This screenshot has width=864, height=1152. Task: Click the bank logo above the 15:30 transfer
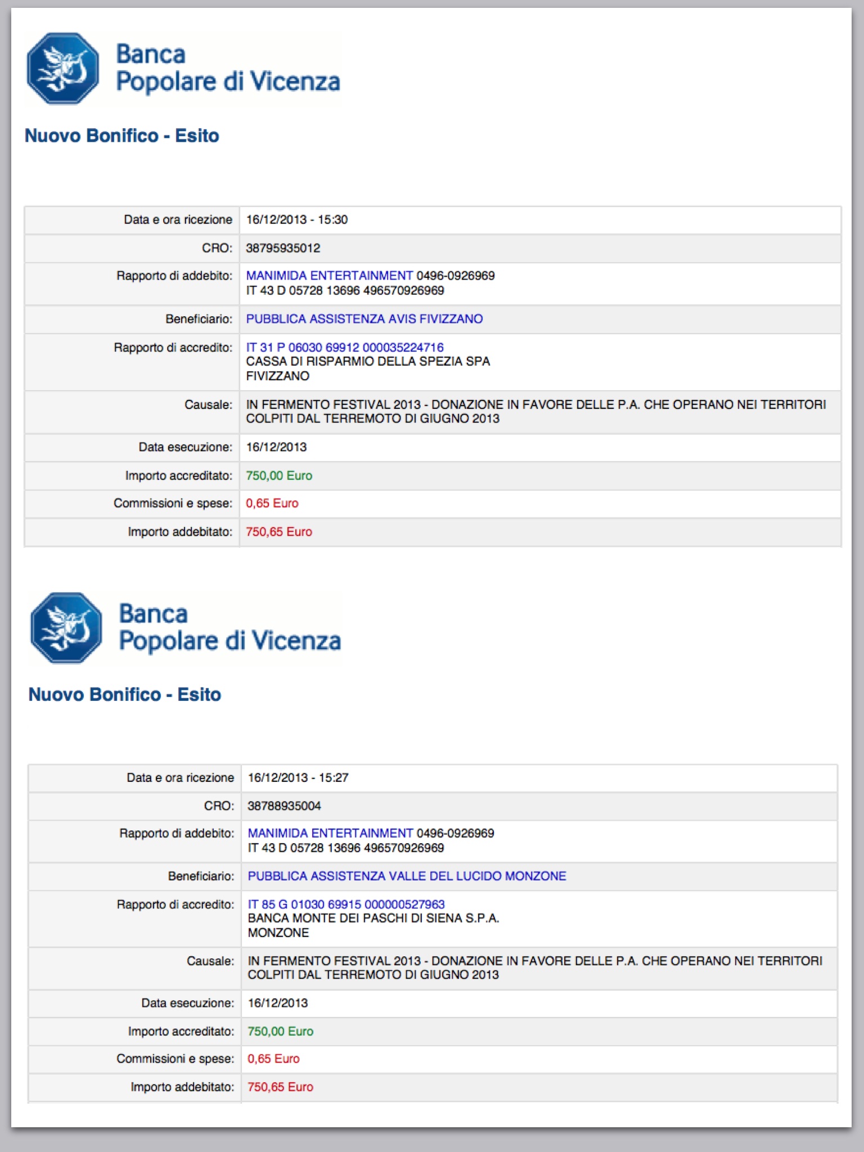[x=183, y=69]
